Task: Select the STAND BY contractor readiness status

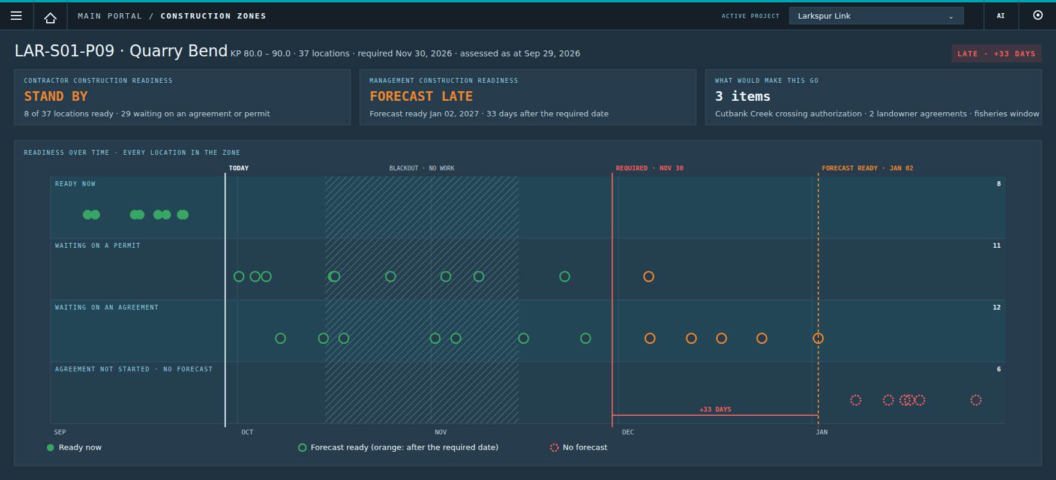Action: [x=56, y=97]
